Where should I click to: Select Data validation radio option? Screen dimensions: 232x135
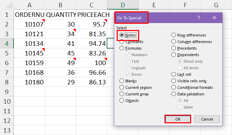pyautogui.click(x=173, y=94)
